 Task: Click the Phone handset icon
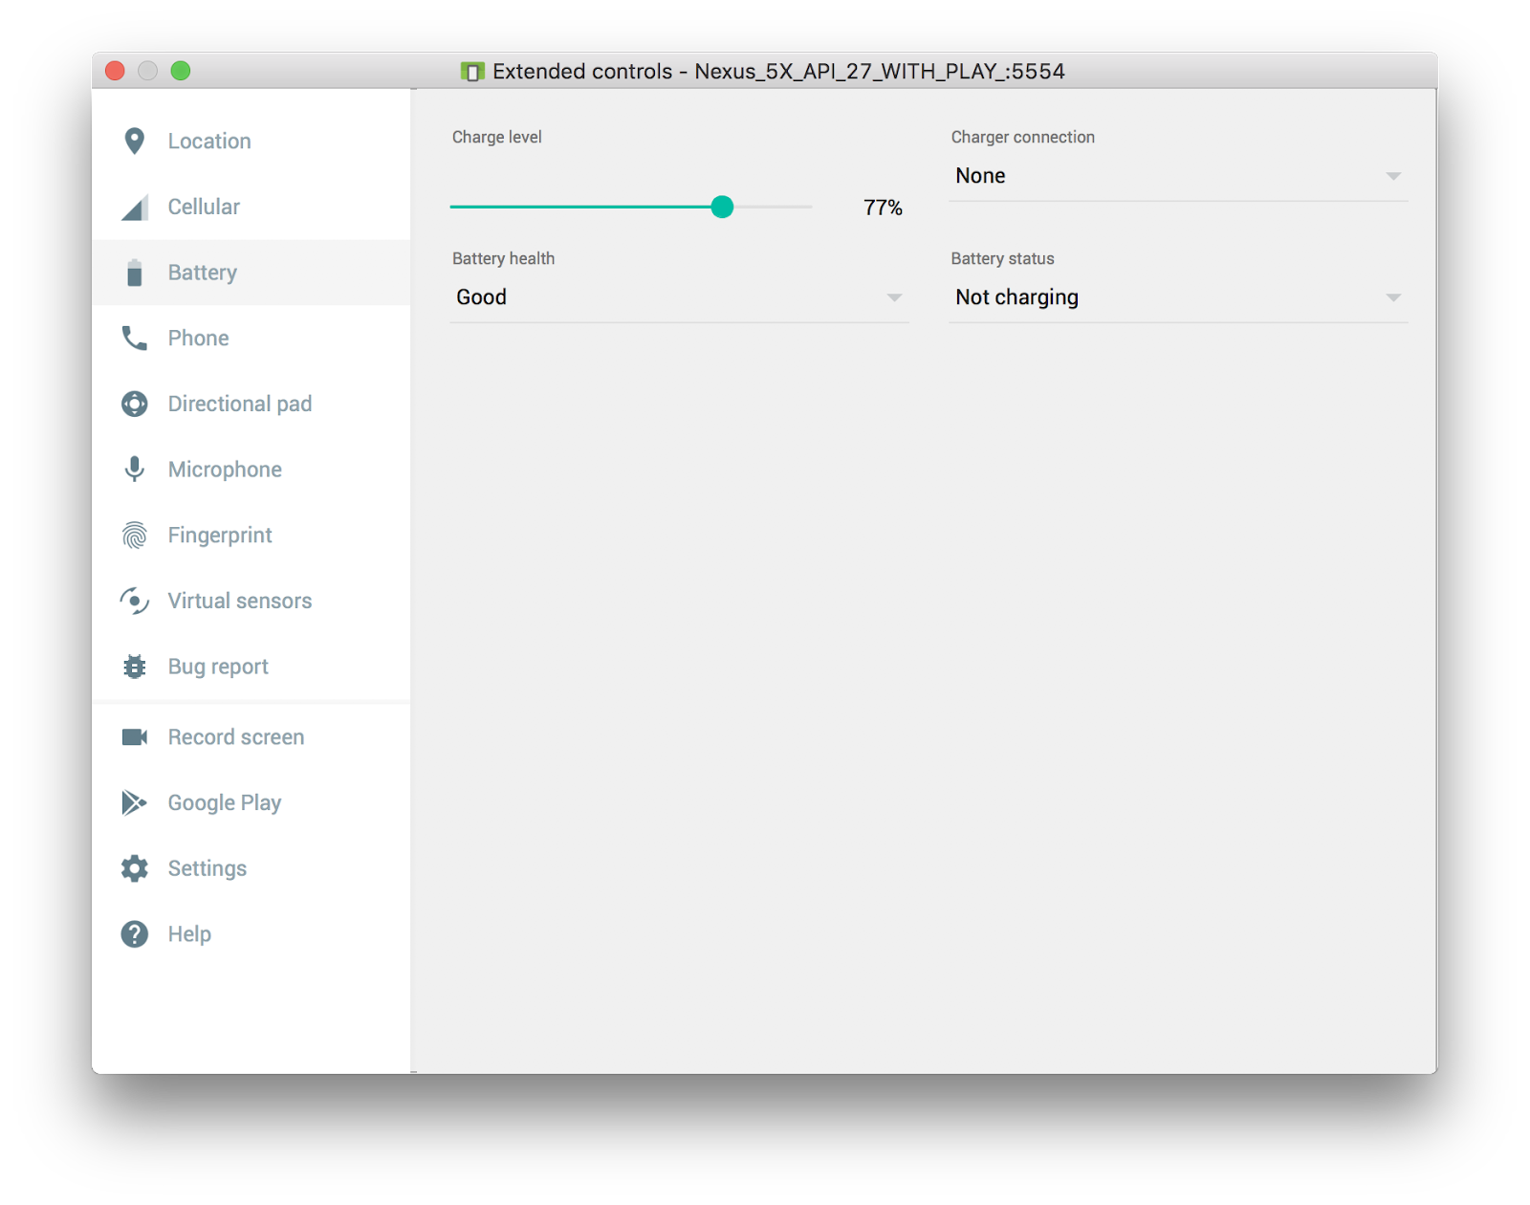click(135, 339)
